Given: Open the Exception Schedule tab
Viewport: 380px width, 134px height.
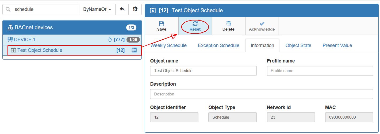Looking at the screenshot, I should pyautogui.click(x=218, y=45).
